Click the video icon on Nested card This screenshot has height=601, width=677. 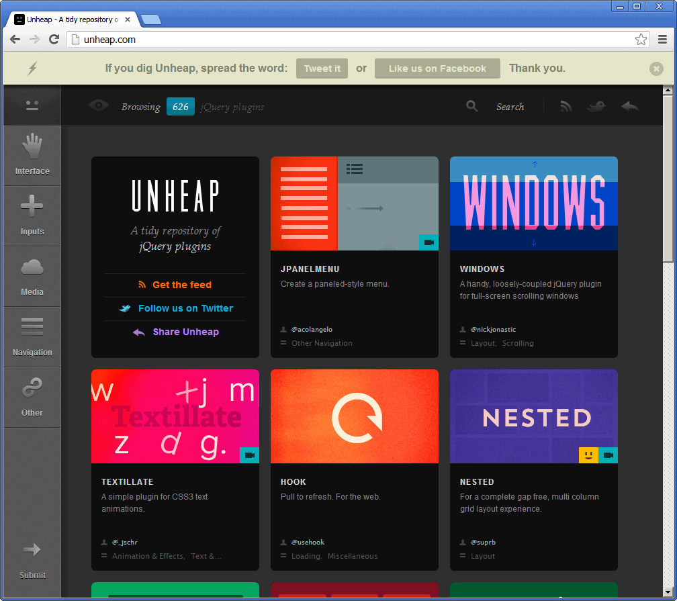(x=608, y=455)
